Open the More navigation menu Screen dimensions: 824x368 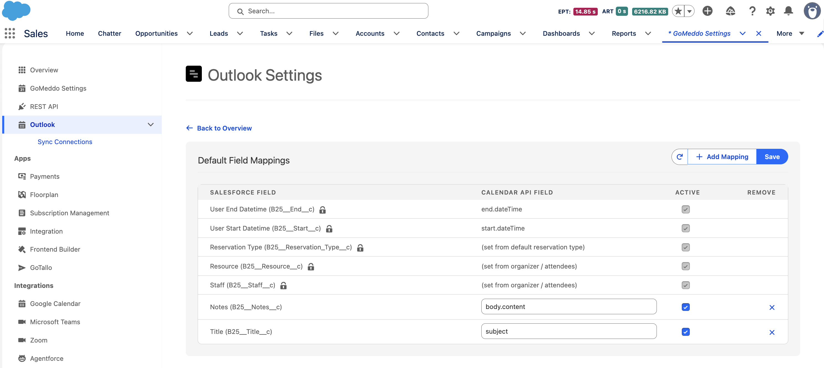tap(790, 34)
